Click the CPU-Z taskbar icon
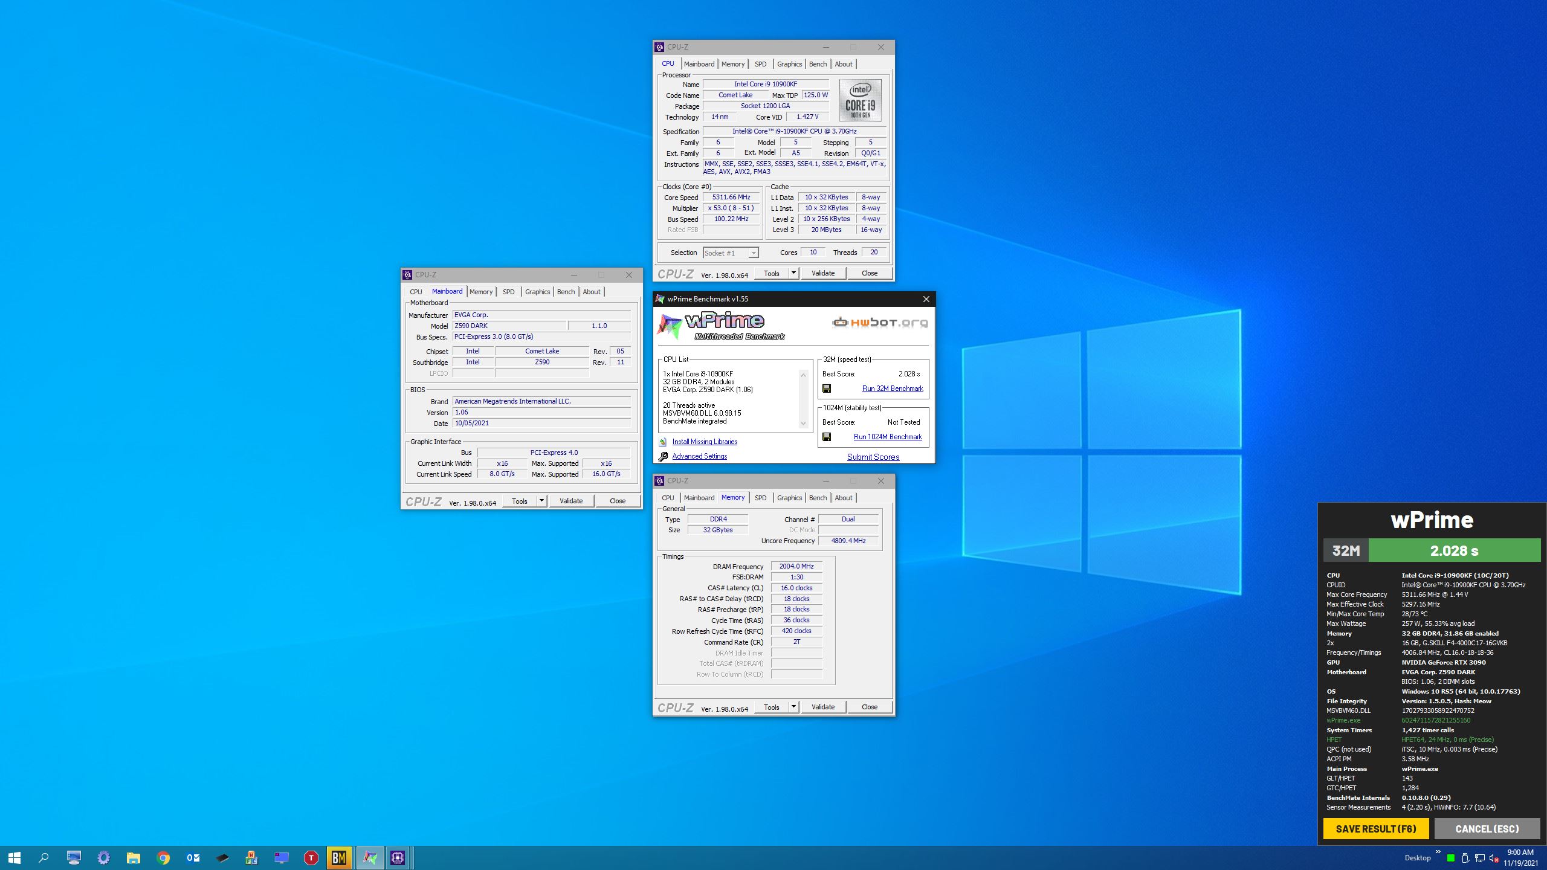This screenshot has height=870, width=1547. coord(398,857)
